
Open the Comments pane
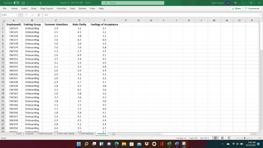[252, 8]
